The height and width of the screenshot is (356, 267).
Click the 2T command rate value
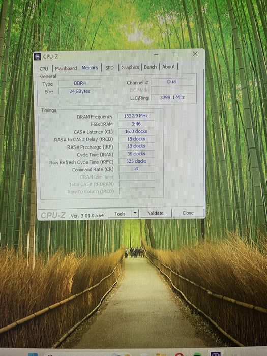point(136,169)
